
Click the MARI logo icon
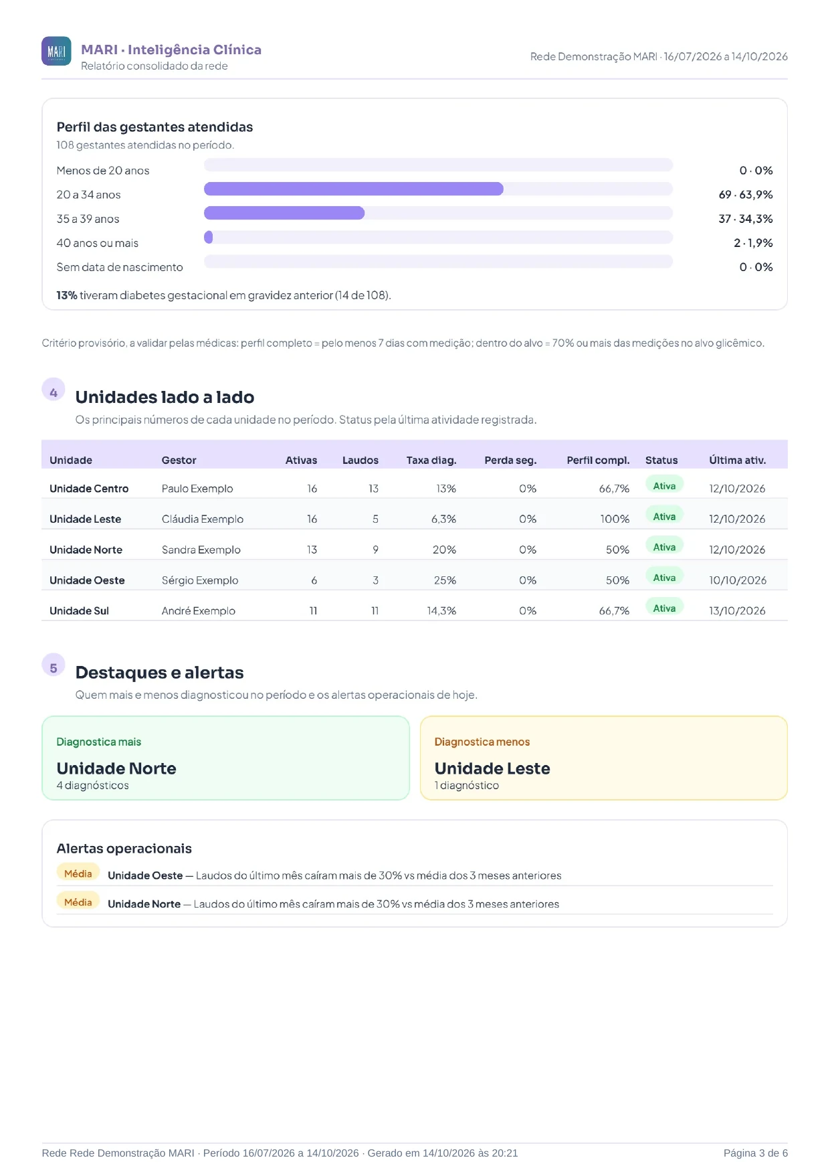56,51
